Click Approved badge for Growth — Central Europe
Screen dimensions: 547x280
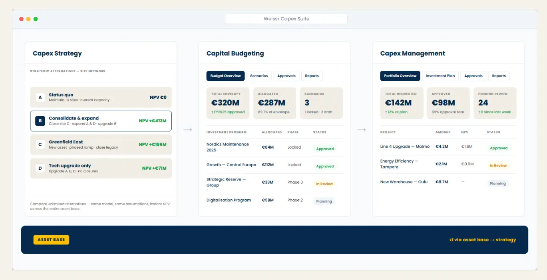[x=325, y=166]
